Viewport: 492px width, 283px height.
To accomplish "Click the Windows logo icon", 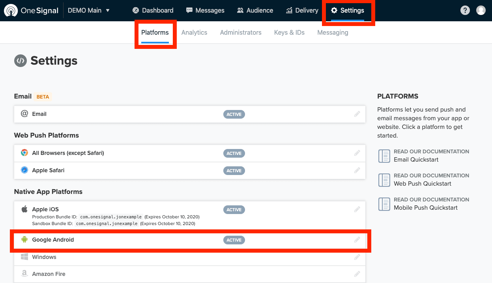I will (x=24, y=257).
